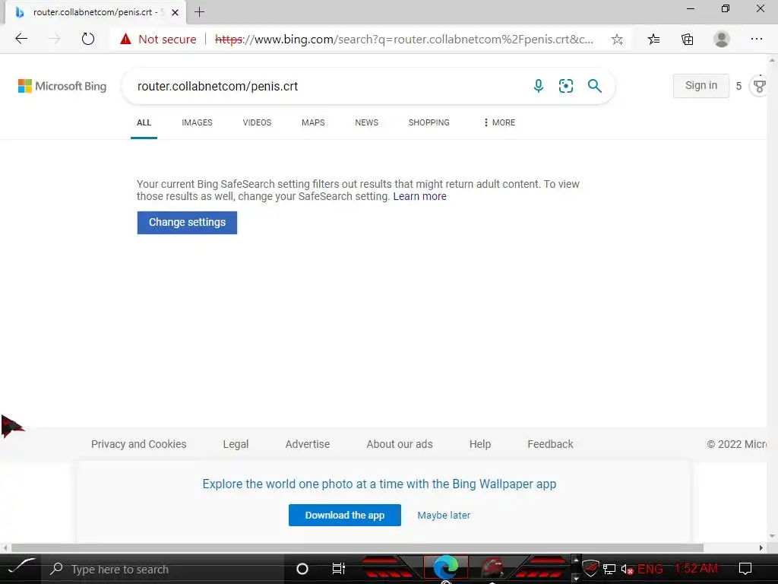Click the Change settings button
The image size is (778, 584).
coord(187,223)
